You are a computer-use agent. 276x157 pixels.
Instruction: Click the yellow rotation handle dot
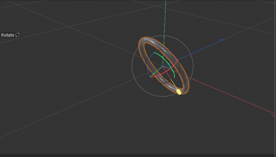point(179,92)
